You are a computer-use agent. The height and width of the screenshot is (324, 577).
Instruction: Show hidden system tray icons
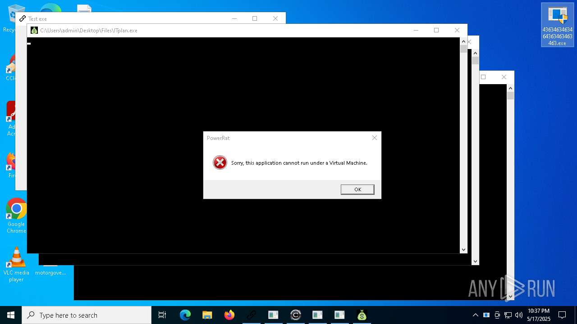(x=475, y=315)
